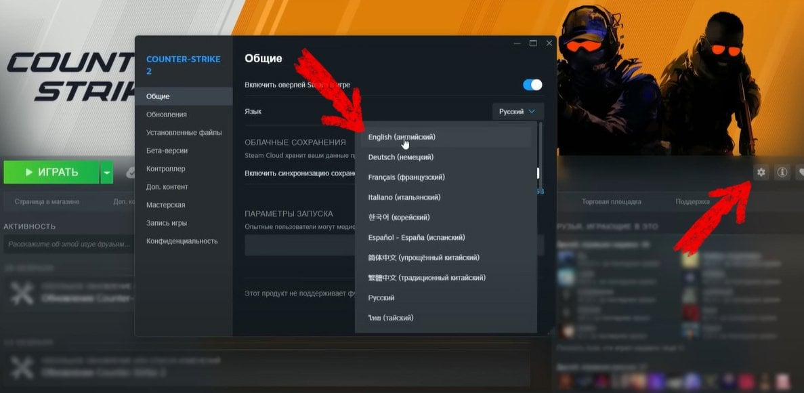Open the Установленные файлы tab
The width and height of the screenshot is (804, 393).
(184, 132)
